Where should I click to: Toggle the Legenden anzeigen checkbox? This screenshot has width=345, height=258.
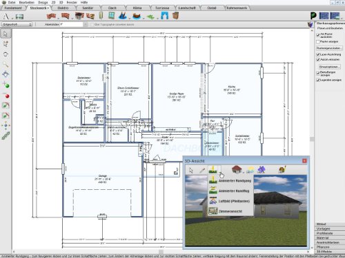point(318,80)
